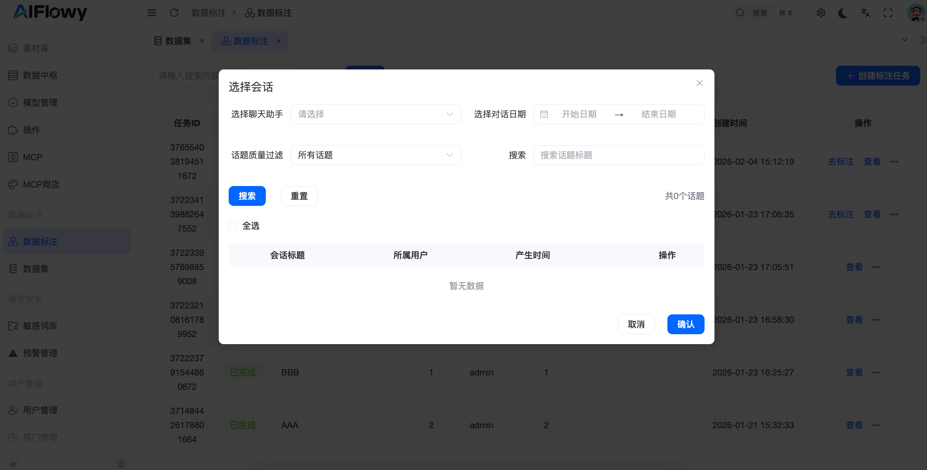Open the settings gear icon
Viewport: 927px width, 470px height.
coord(821,13)
